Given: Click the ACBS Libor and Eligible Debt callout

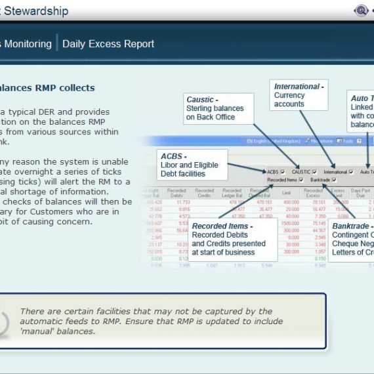Looking at the screenshot, I should (x=192, y=165).
